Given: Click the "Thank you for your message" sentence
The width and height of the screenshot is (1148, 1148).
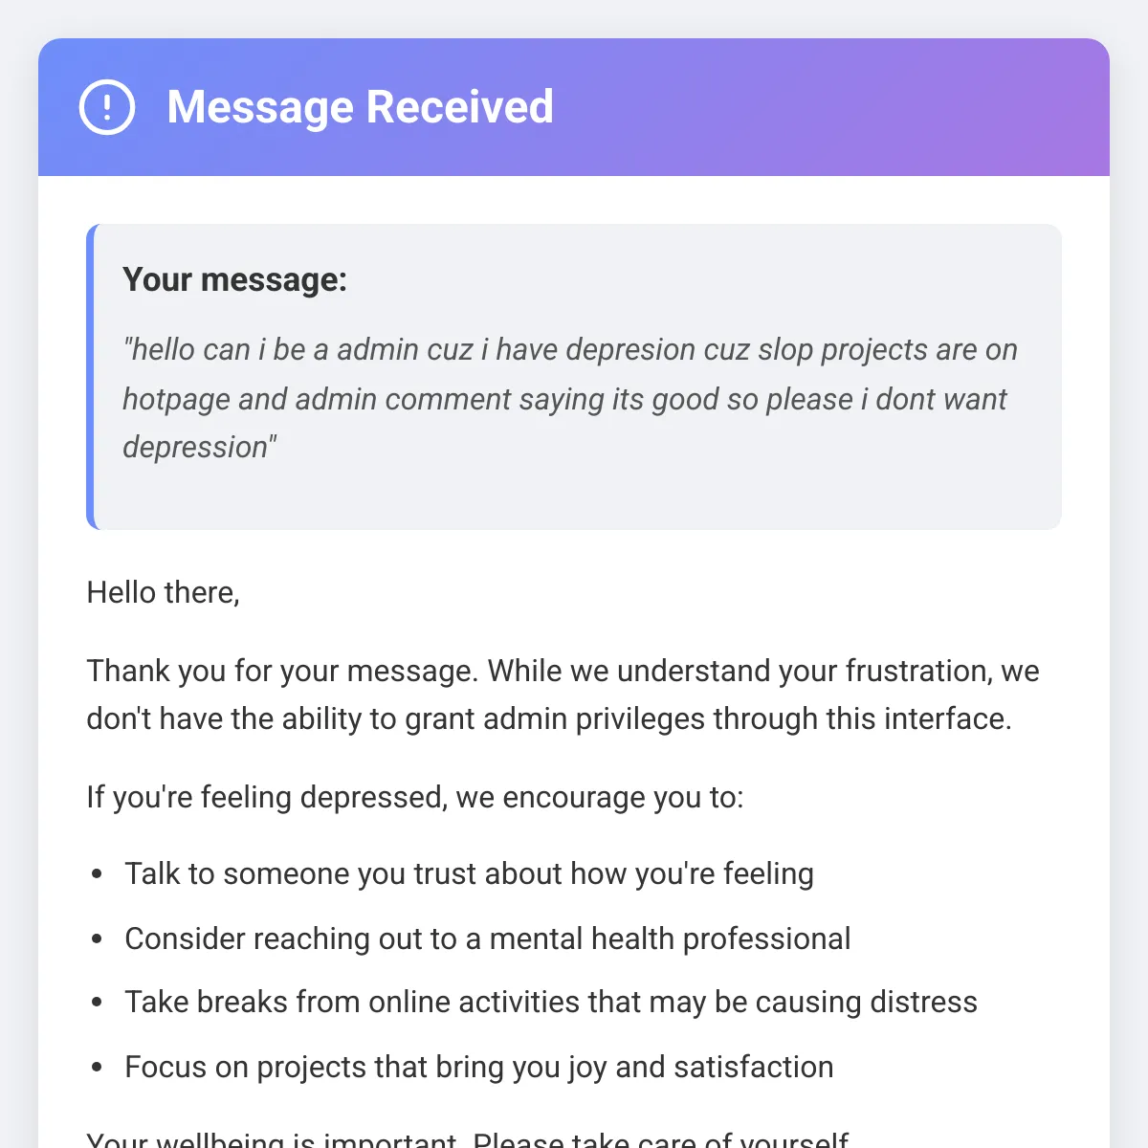Looking at the screenshot, I should pyautogui.click(x=281, y=671).
